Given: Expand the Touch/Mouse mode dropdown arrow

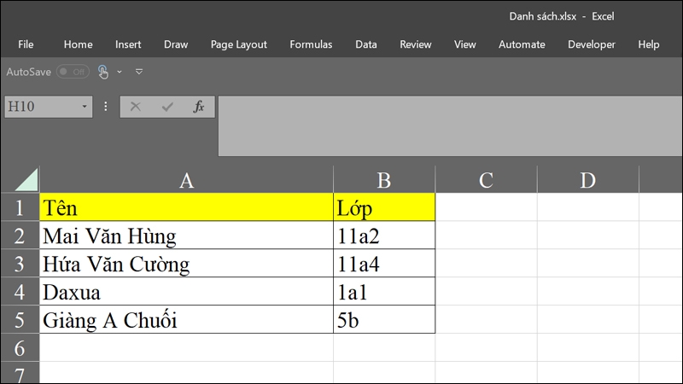Looking at the screenshot, I should tap(120, 72).
